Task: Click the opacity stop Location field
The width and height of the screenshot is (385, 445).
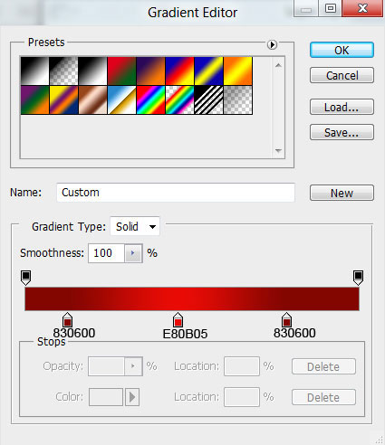Action: pos(242,366)
